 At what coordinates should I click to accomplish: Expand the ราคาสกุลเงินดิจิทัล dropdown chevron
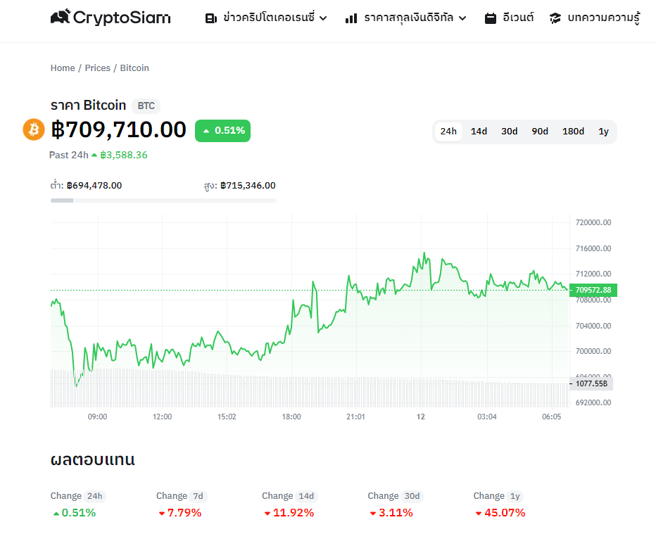click(462, 18)
